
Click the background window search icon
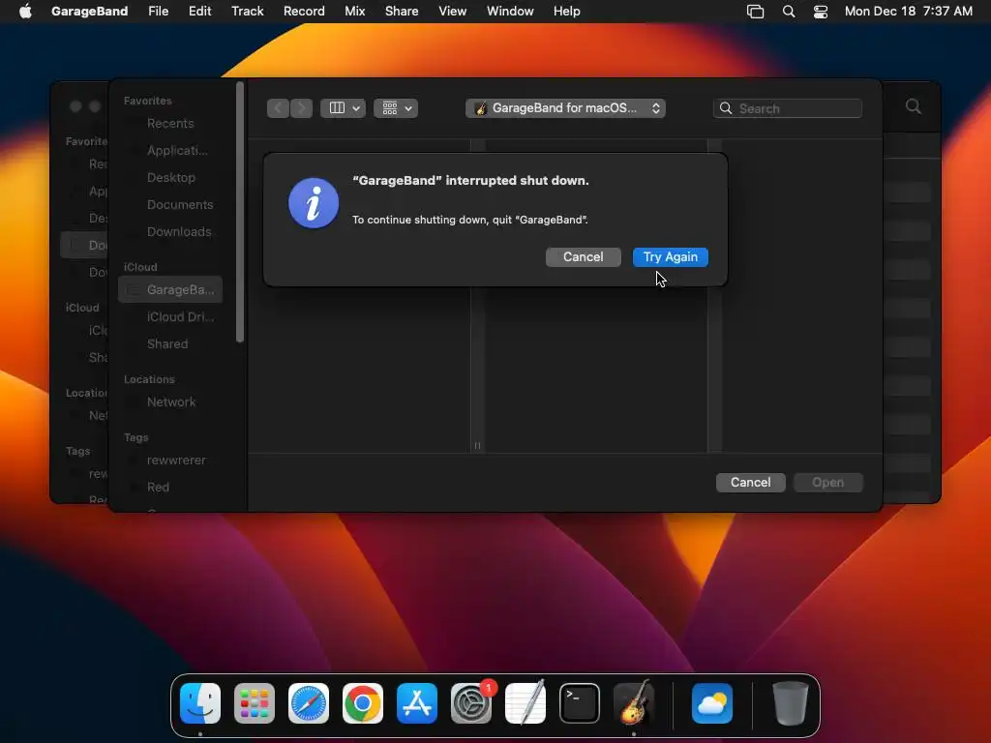click(x=913, y=106)
